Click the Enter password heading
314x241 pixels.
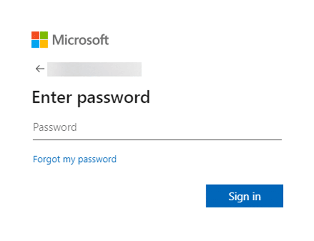pyautogui.click(x=91, y=97)
